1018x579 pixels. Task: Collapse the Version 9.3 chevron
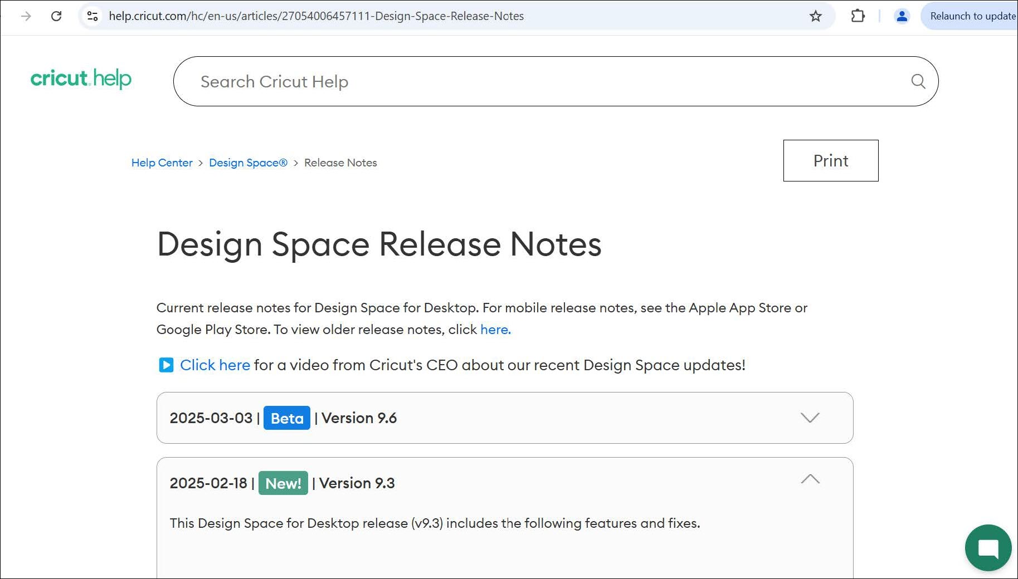810,479
